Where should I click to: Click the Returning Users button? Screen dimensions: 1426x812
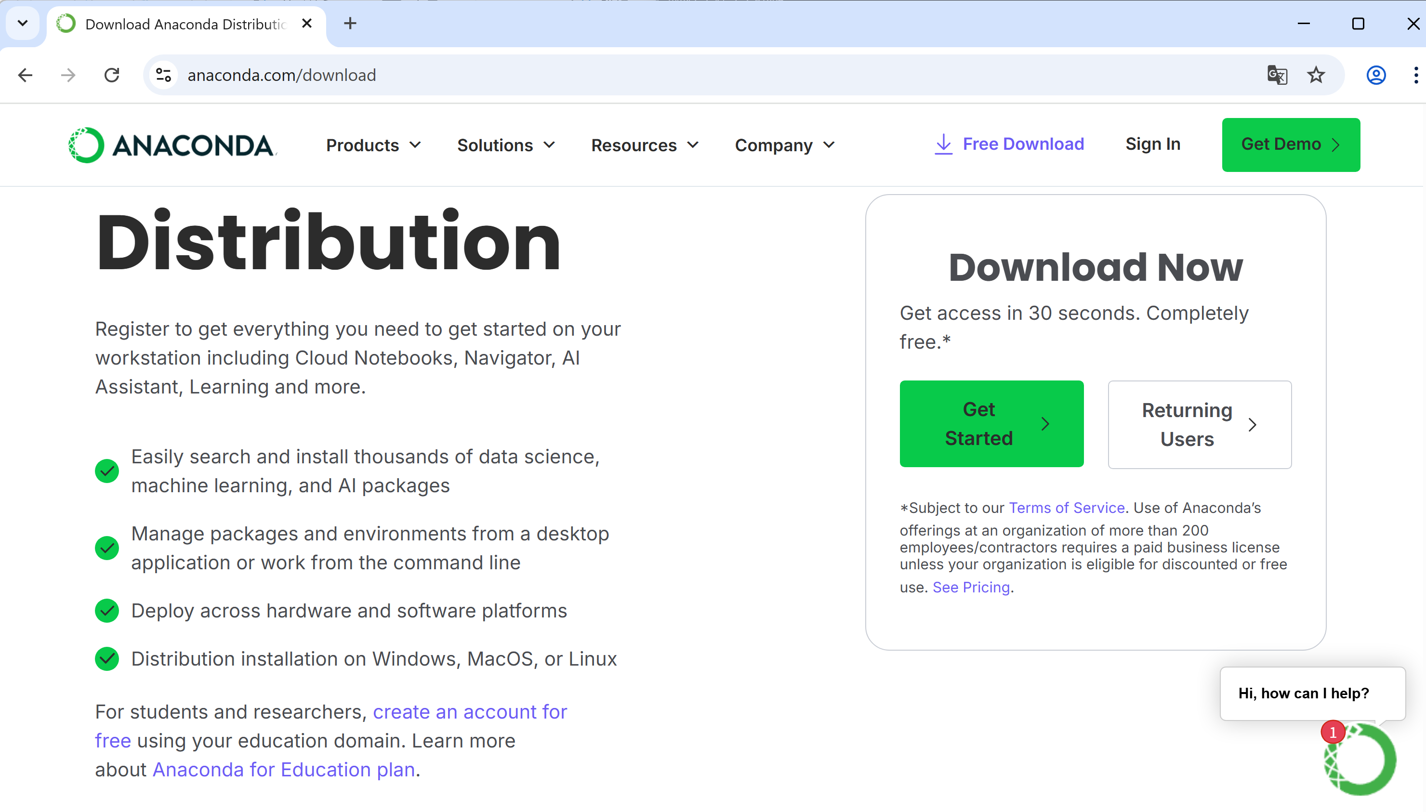[1199, 424]
